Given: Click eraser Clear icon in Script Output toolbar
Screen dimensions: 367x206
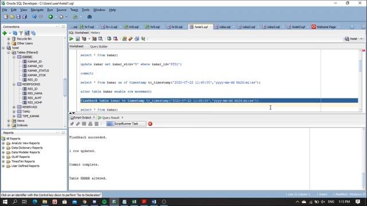Looking at the screenshot, I should pyautogui.click(x=78, y=124).
